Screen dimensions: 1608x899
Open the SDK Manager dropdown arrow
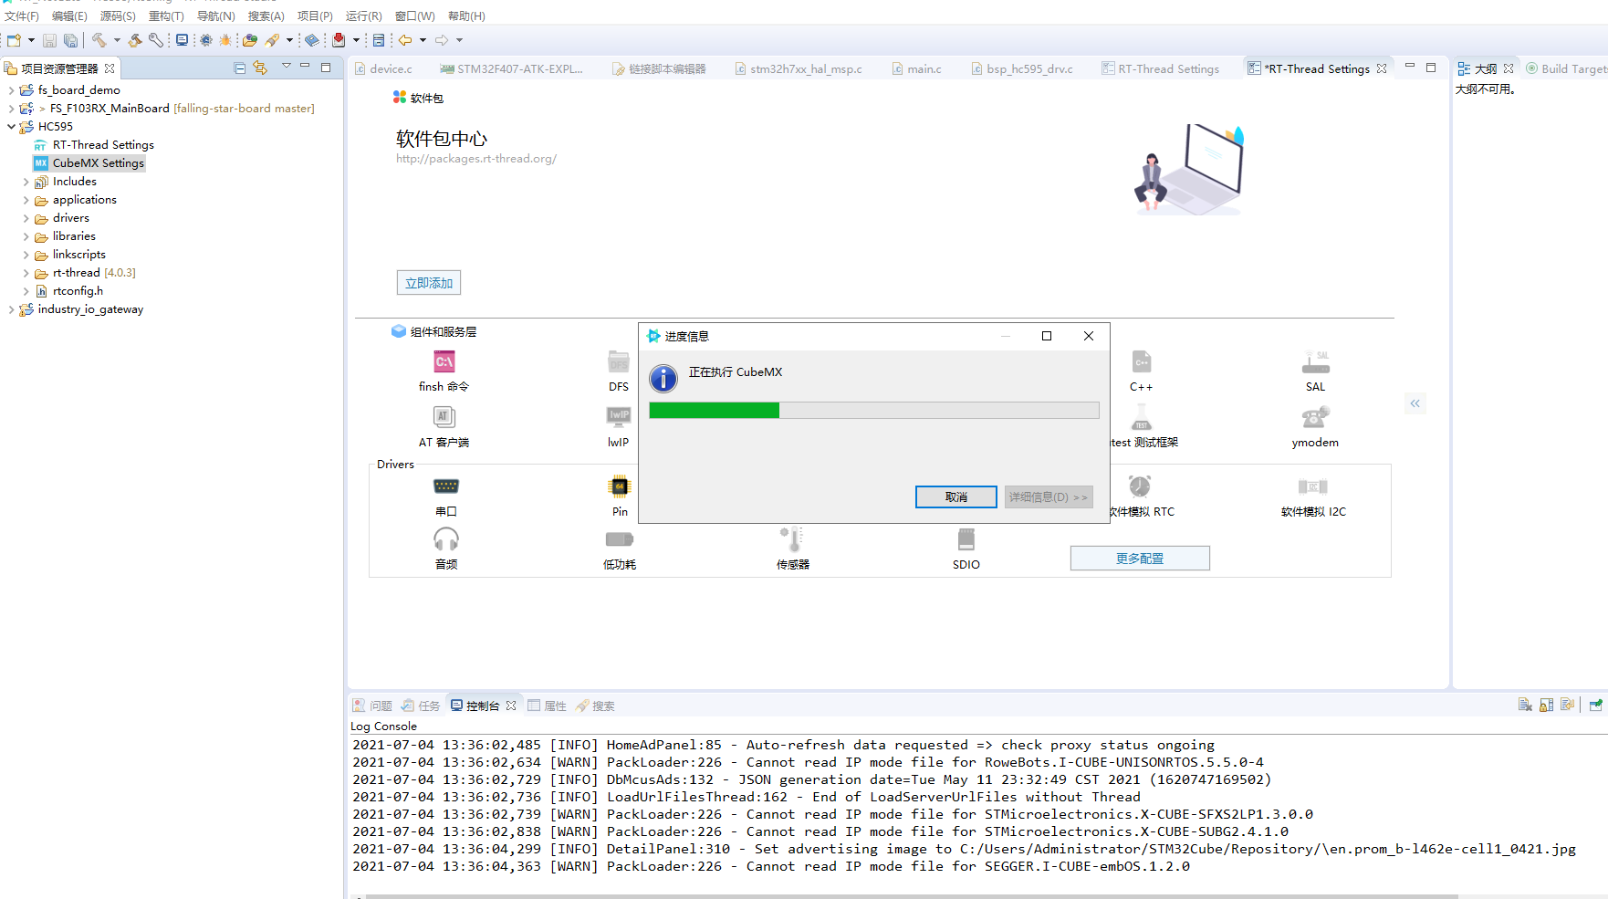[356, 40]
